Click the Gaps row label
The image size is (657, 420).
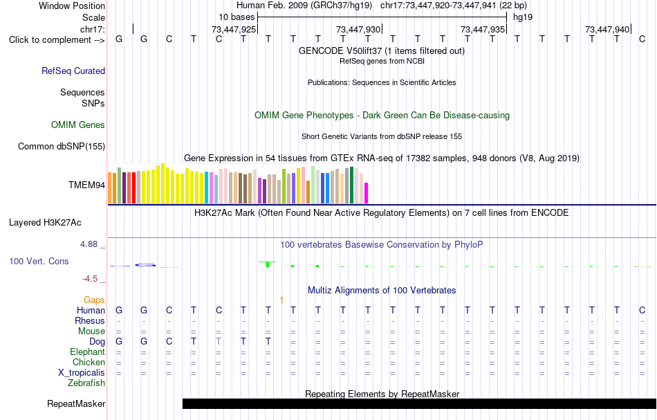click(94, 300)
